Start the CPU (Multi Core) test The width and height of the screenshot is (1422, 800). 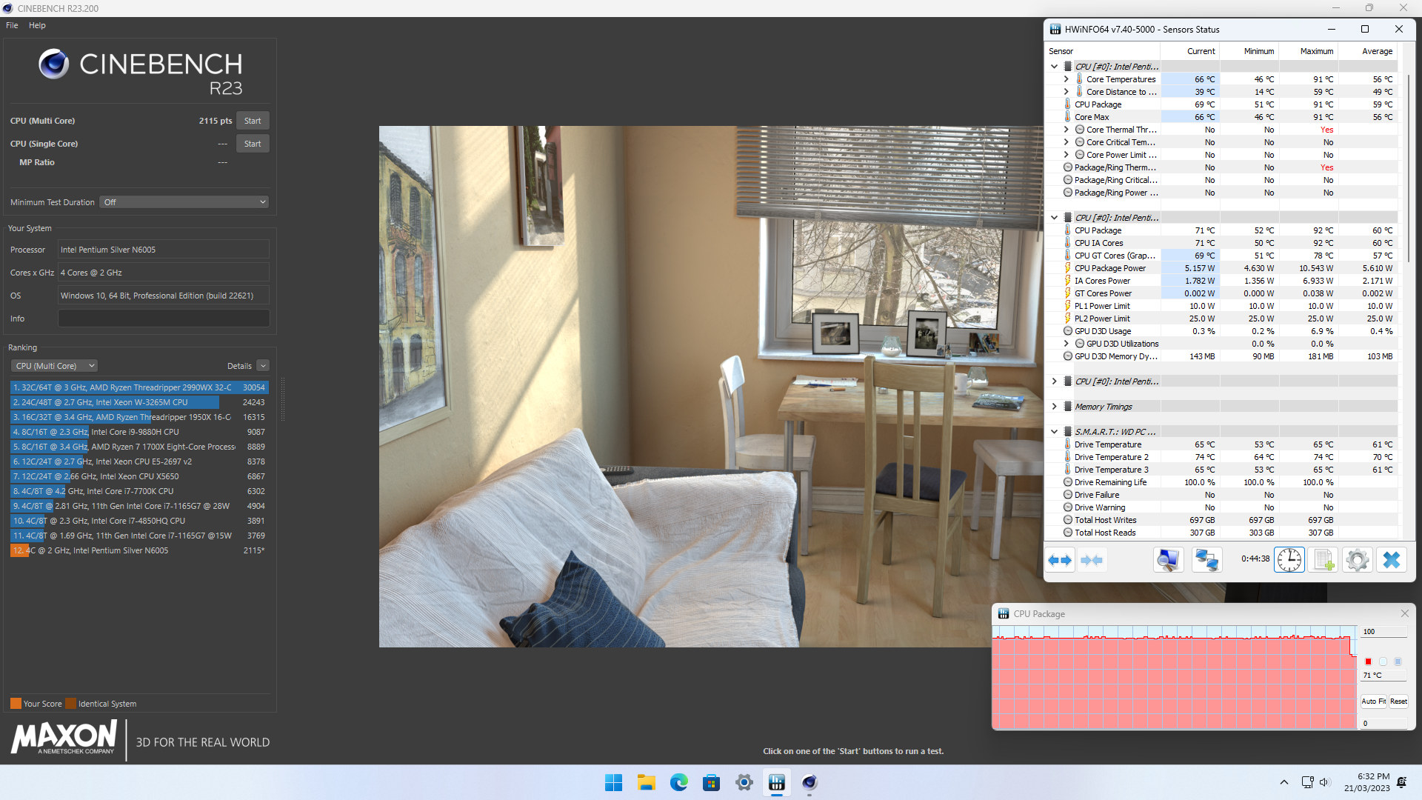point(253,121)
